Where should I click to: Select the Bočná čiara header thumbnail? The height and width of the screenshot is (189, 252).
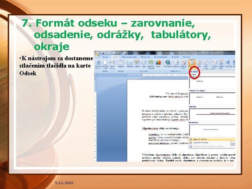click(x=212, y=130)
